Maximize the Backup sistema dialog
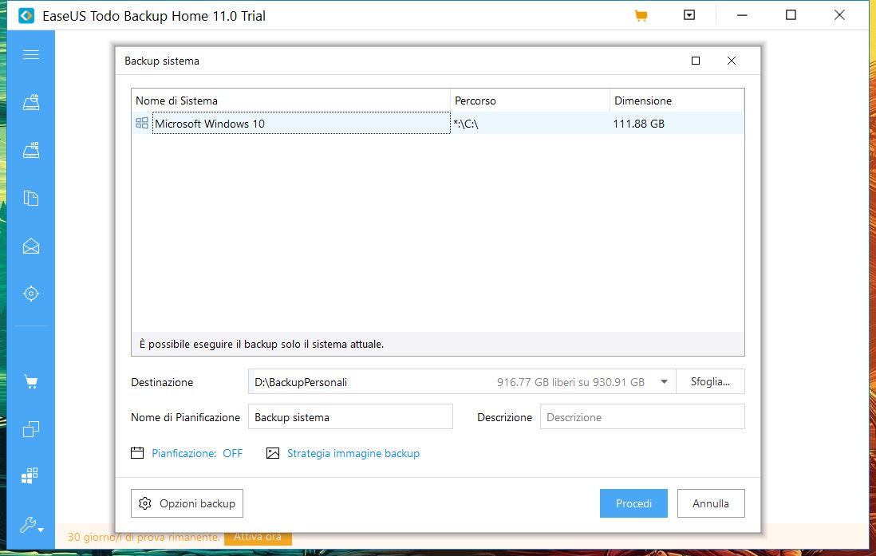 click(696, 61)
